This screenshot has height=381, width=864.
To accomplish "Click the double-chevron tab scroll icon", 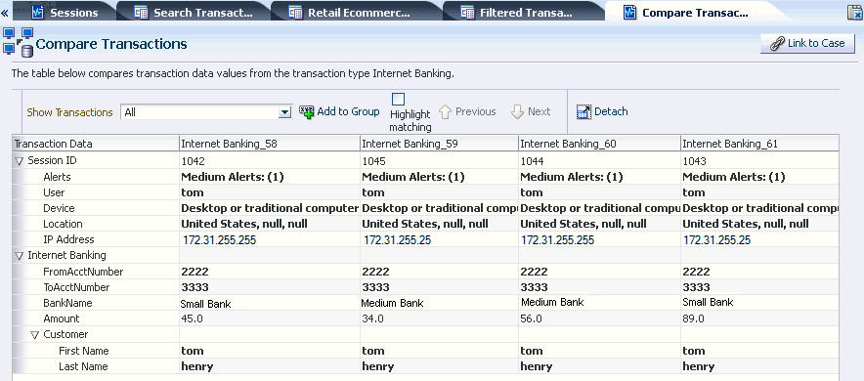I will click(5, 13).
